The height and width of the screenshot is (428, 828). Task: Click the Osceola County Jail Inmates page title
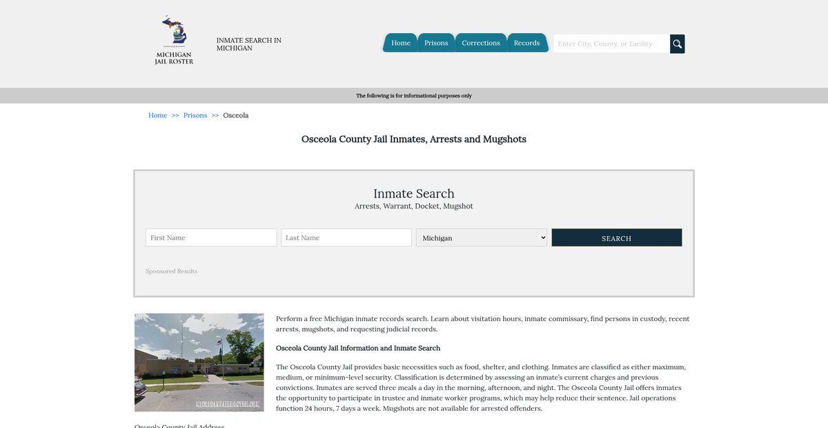click(x=414, y=139)
